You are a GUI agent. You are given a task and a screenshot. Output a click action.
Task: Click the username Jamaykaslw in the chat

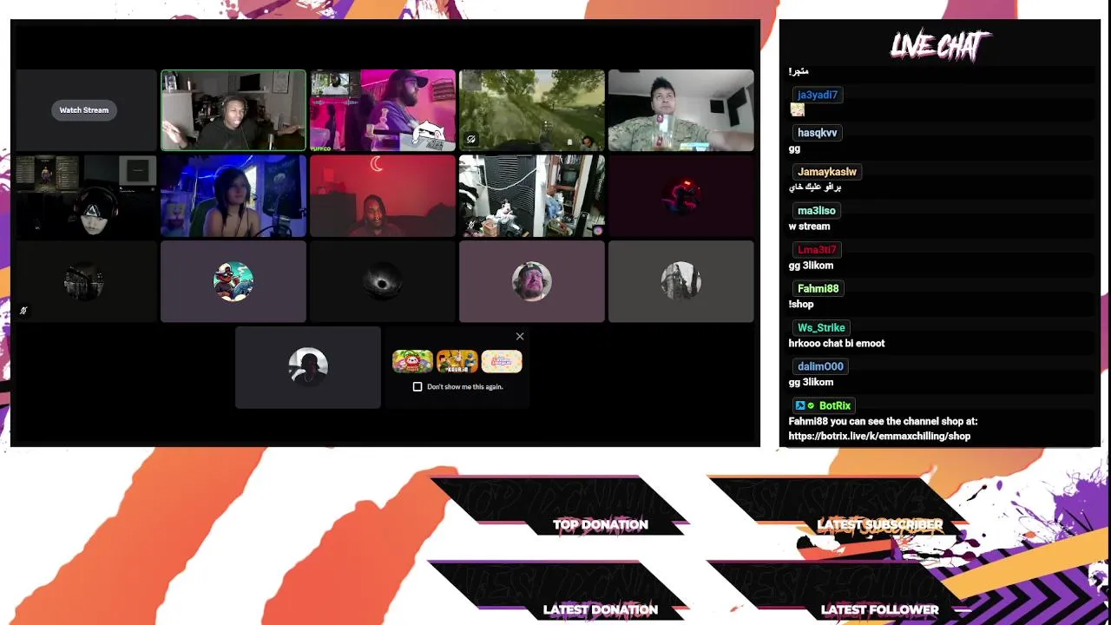(x=827, y=172)
